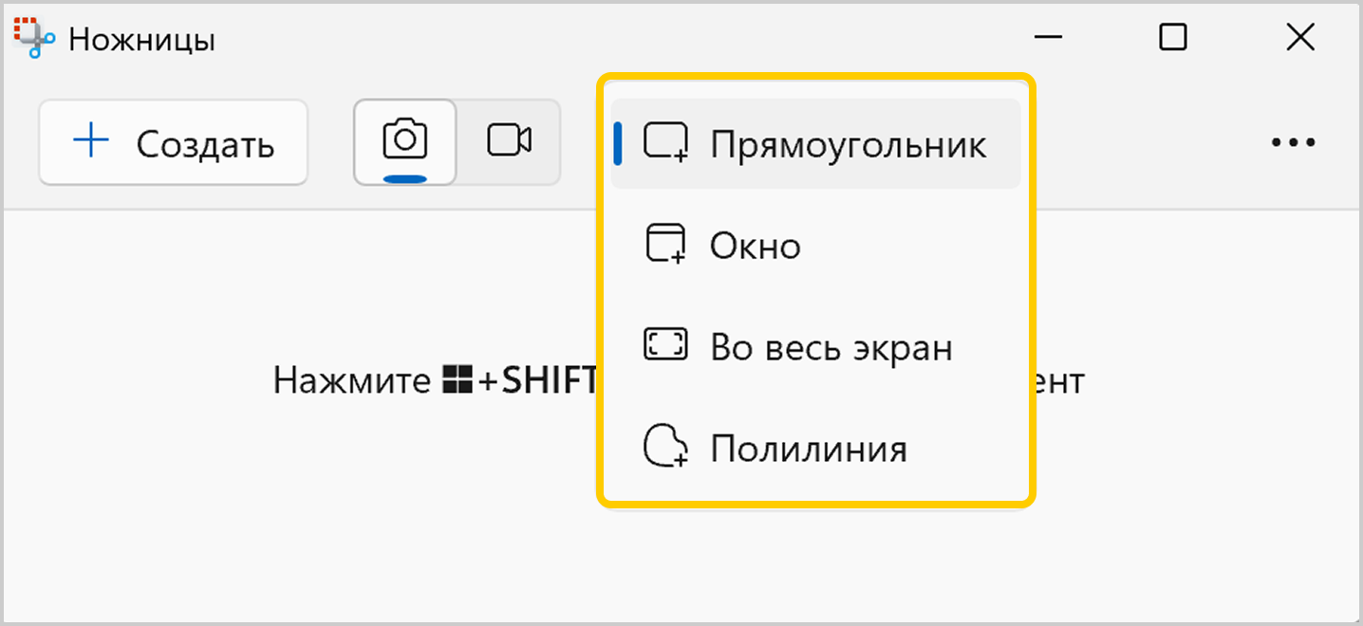Click the freeform shape icon beside Полилиния
This screenshot has width=1363, height=626.
pos(665,447)
